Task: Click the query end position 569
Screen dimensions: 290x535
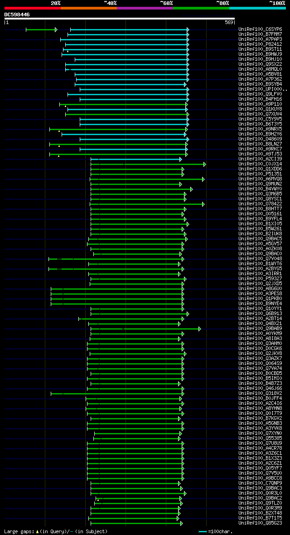Action: (230, 23)
